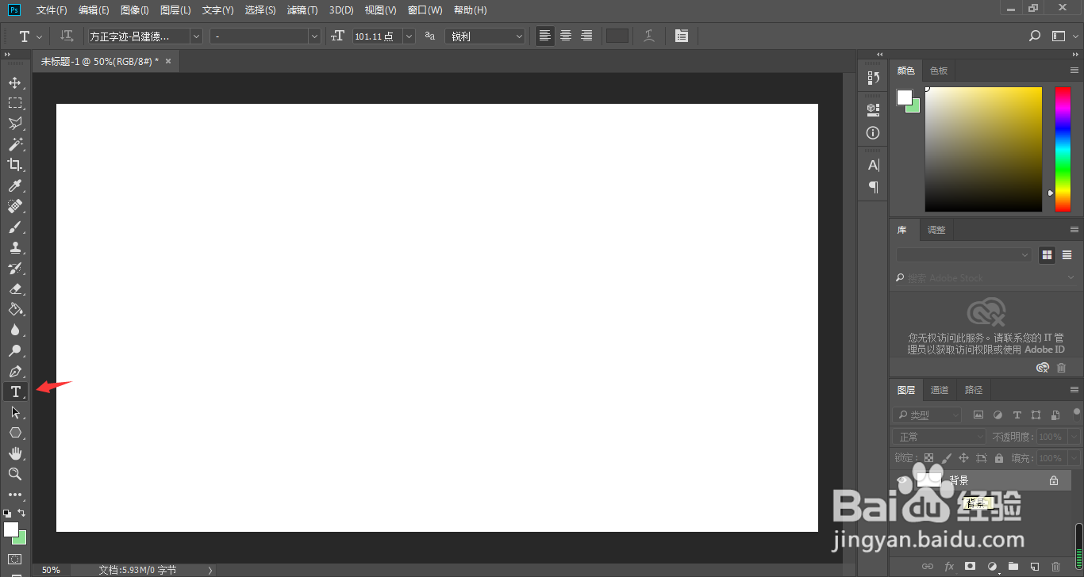Select the Eraser tool

point(15,288)
